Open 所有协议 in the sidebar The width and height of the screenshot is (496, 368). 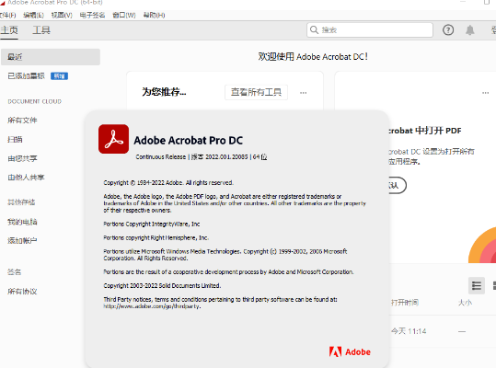[x=22, y=291]
